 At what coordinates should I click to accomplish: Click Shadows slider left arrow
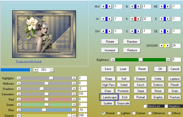[19, 89]
